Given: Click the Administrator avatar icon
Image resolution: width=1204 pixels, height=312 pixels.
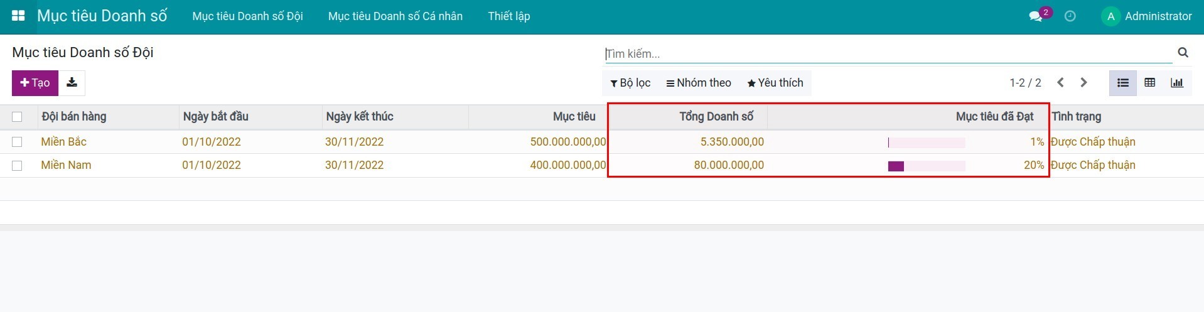Looking at the screenshot, I should (1110, 16).
